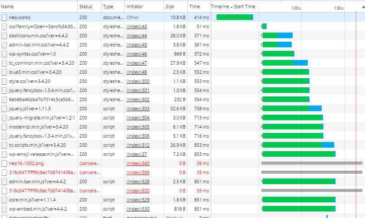Open the (index):43 initiator link

[x=137, y=27]
